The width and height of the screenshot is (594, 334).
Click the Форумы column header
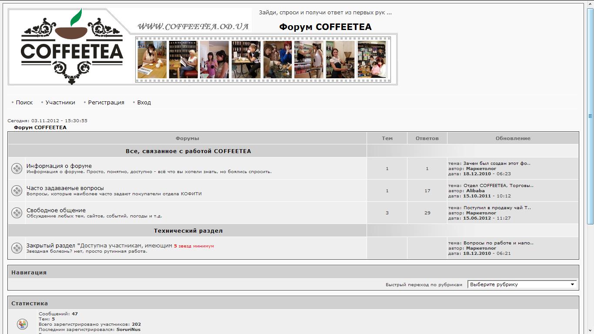click(187, 138)
